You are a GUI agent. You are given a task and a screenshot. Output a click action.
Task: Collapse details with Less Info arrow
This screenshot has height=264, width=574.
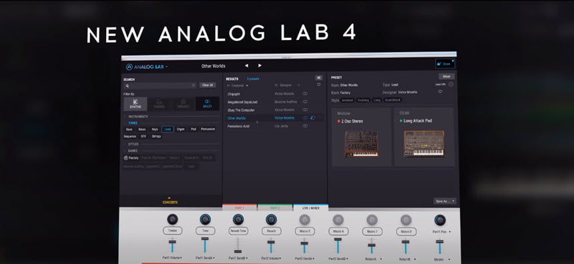pyautogui.click(x=451, y=84)
